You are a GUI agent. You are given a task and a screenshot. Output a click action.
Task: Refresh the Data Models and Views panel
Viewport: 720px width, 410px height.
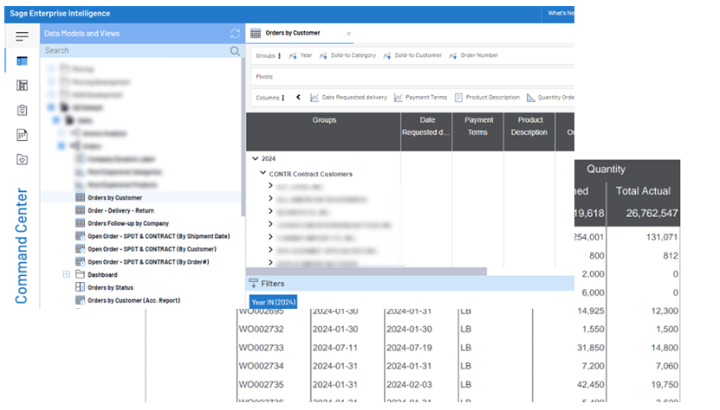(235, 34)
